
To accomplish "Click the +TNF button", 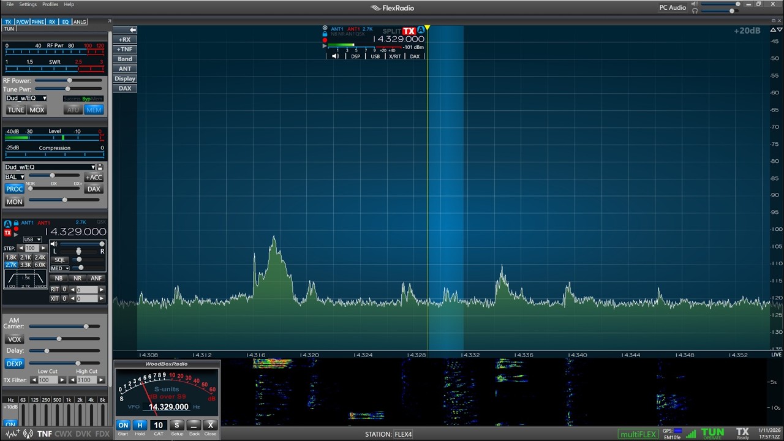I will click(x=125, y=50).
